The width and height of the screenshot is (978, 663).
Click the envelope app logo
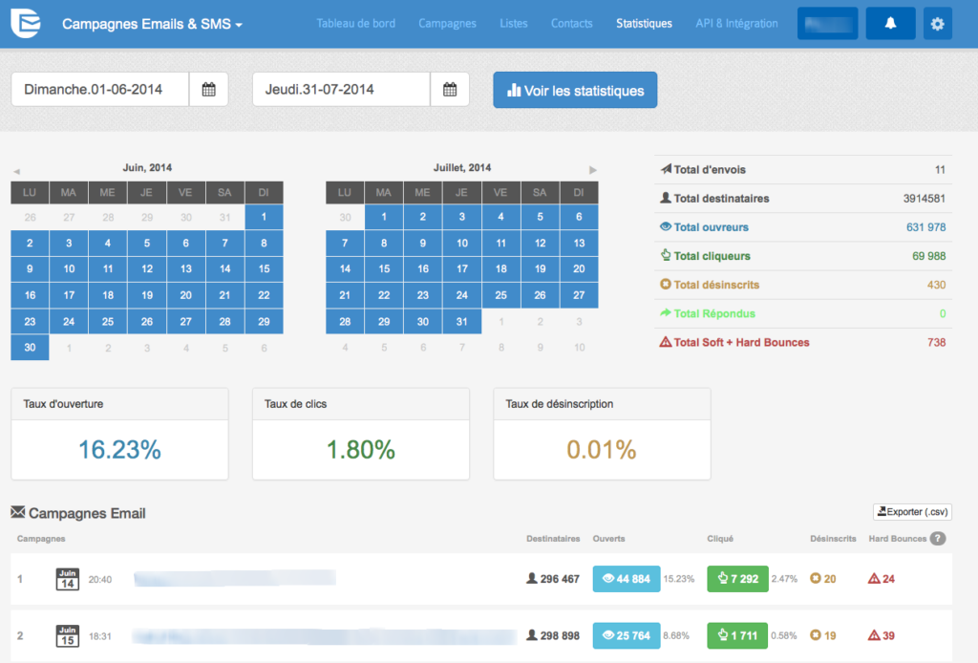[25, 21]
